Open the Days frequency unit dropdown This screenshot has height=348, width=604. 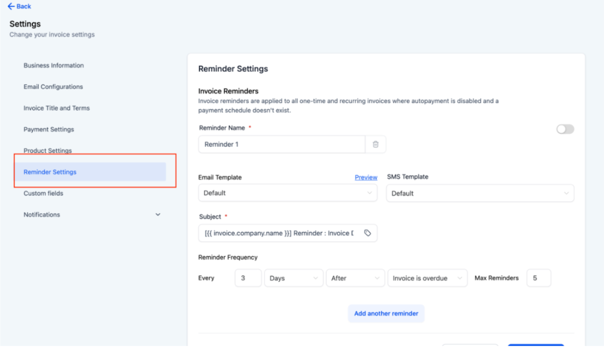pyautogui.click(x=293, y=278)
